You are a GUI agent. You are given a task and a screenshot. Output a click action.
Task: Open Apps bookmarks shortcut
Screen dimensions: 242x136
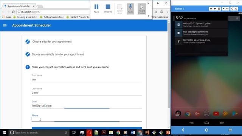(x=6, y=17)
